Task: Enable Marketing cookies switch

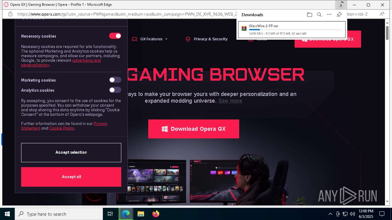Action: coord(115,80)
